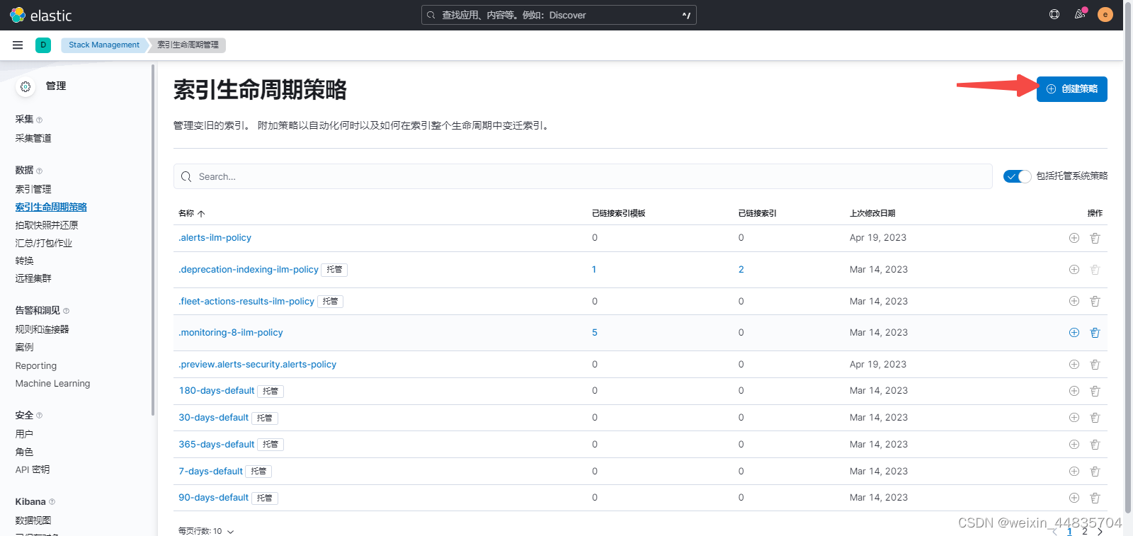Open the help menu icon

click(x=1054, y=14)
